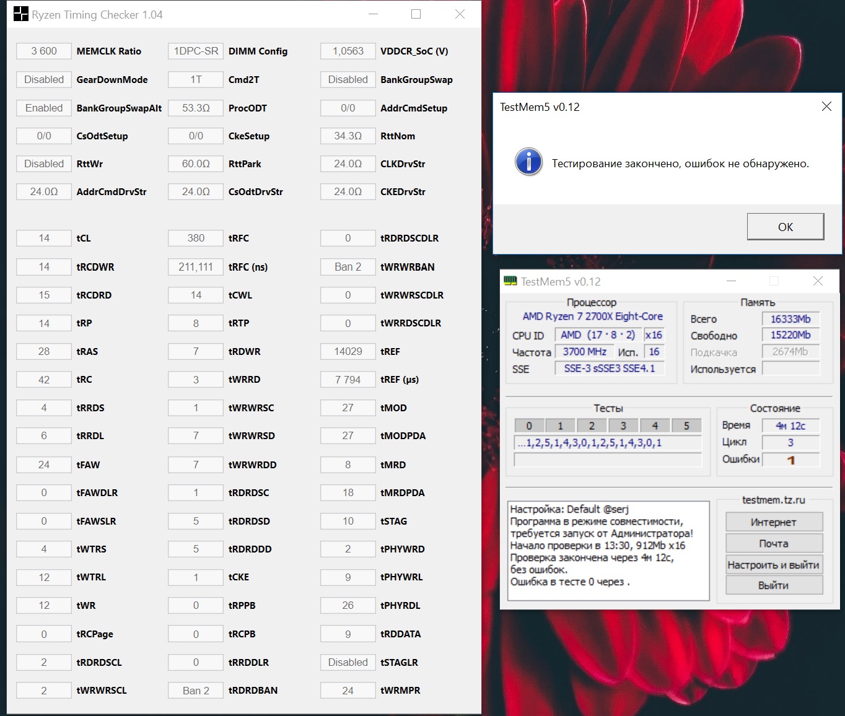Click the Ryzen Timing Checker title bar icon
Screen dimensions: 845x716
tap(21, 14)
